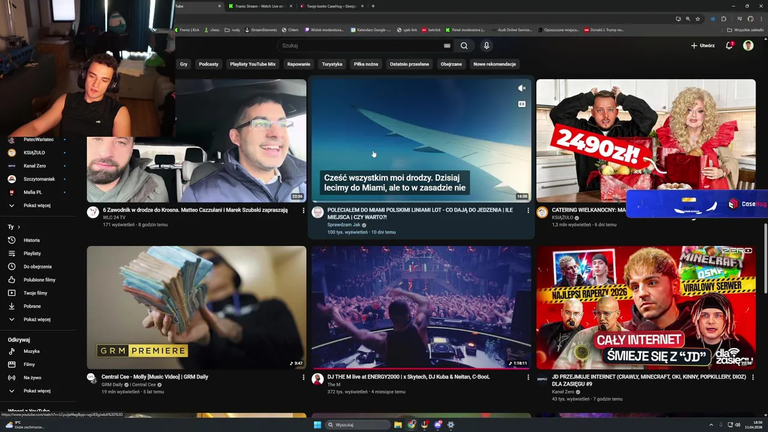Open Wszystkie zakładki folder
Image resolution: width=768 pixels, height=432 pixels.
coord(745,29)
